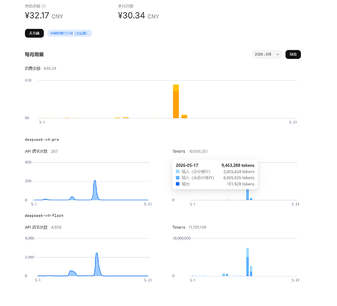Click the info icon beside 充值余额
Viewport: 337px width, 306px height.
[x=44, y=6]
